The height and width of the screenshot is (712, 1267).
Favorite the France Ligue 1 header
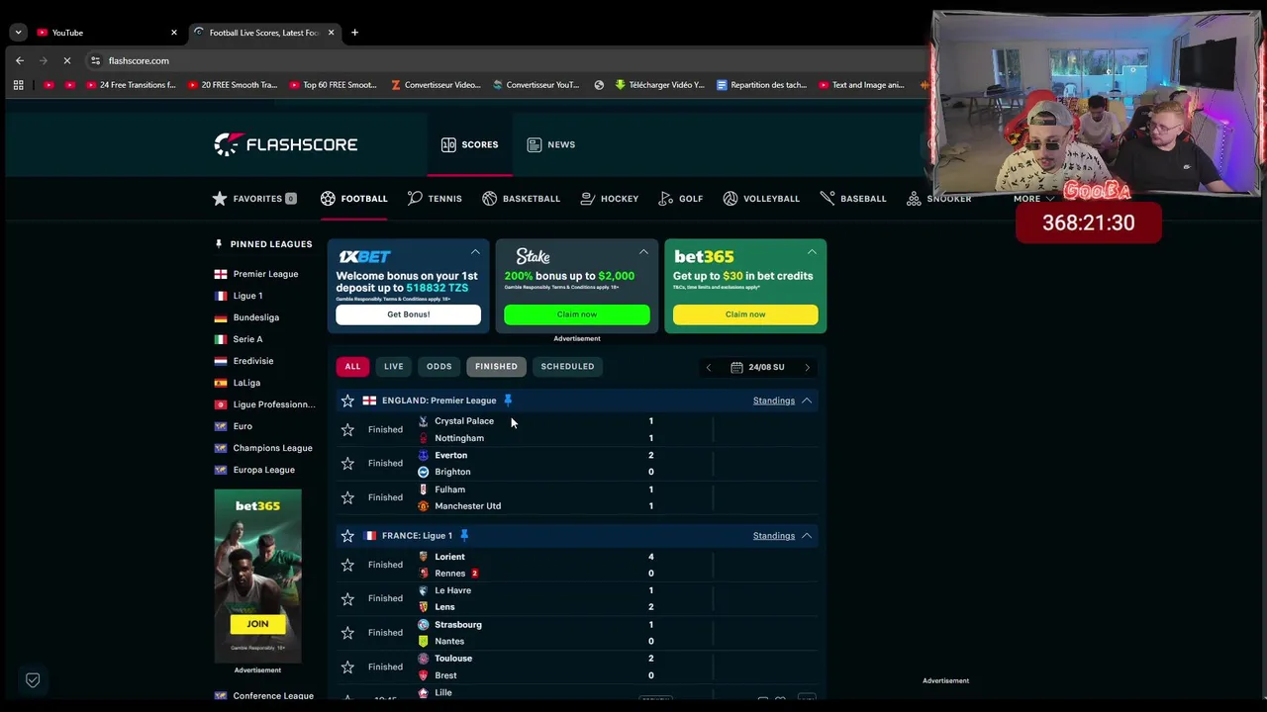tap(347, 536)
